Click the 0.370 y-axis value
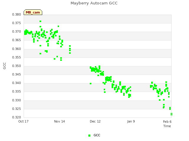189x141 pixels. [17, 31]
